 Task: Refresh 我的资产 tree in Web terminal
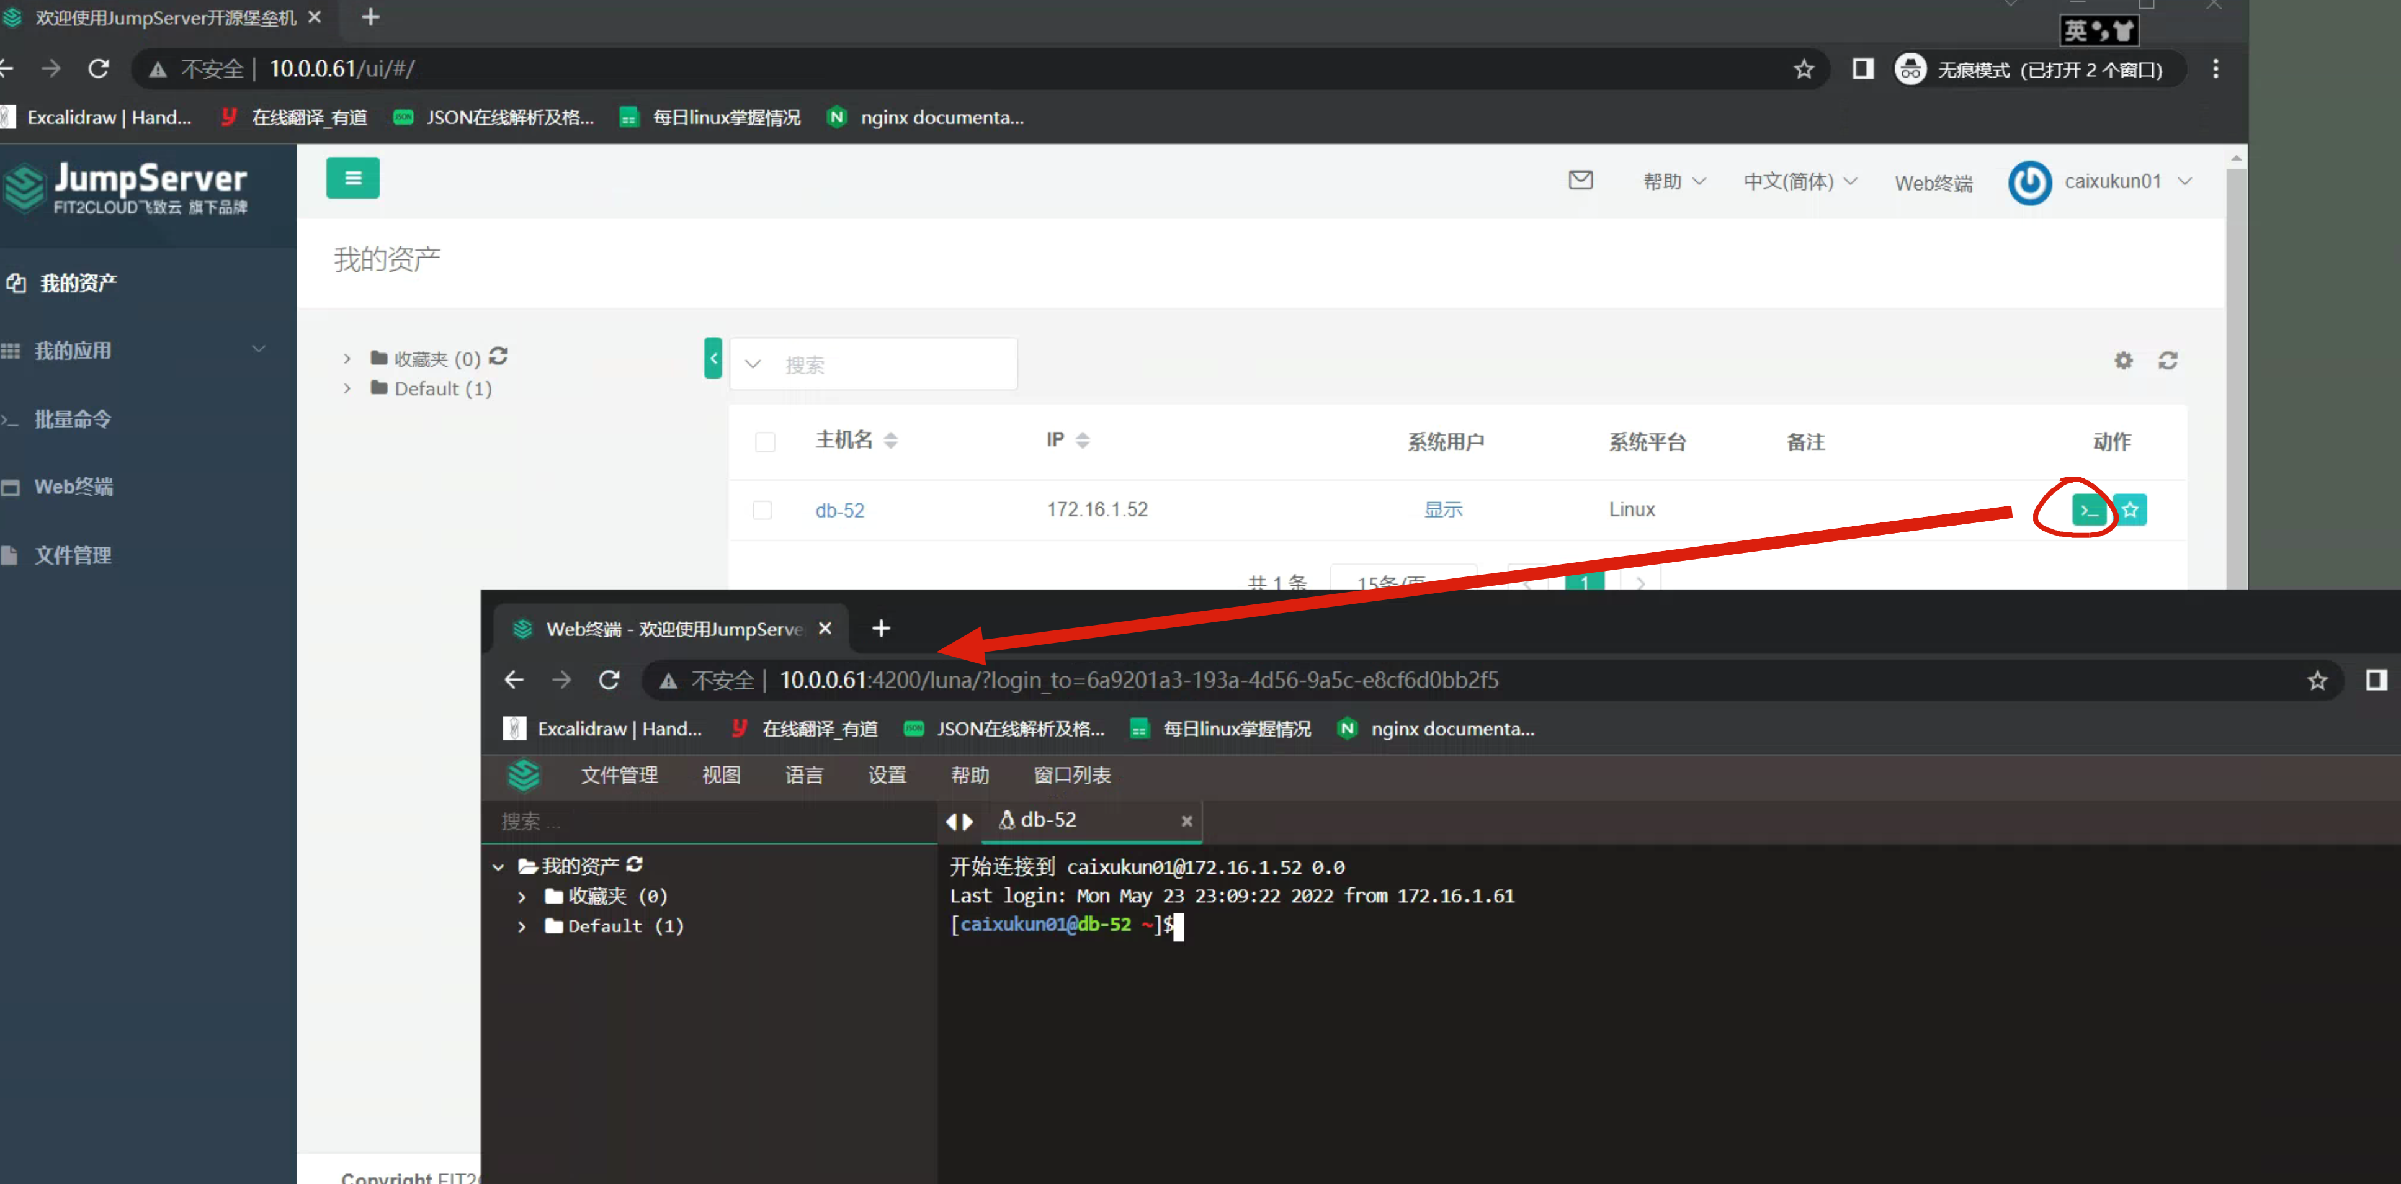635,864
